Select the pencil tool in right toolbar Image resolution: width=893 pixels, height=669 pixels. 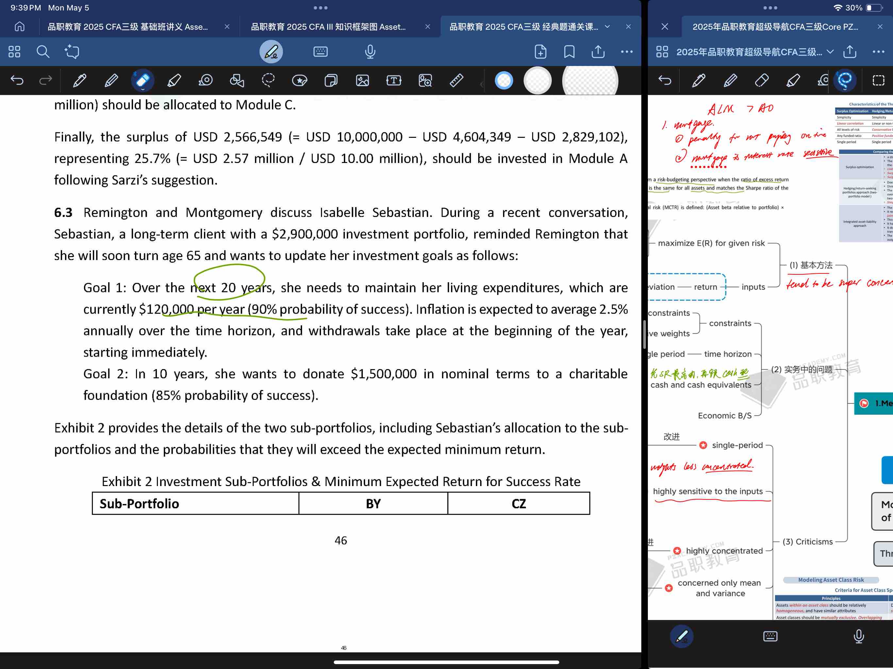(730, 80)
